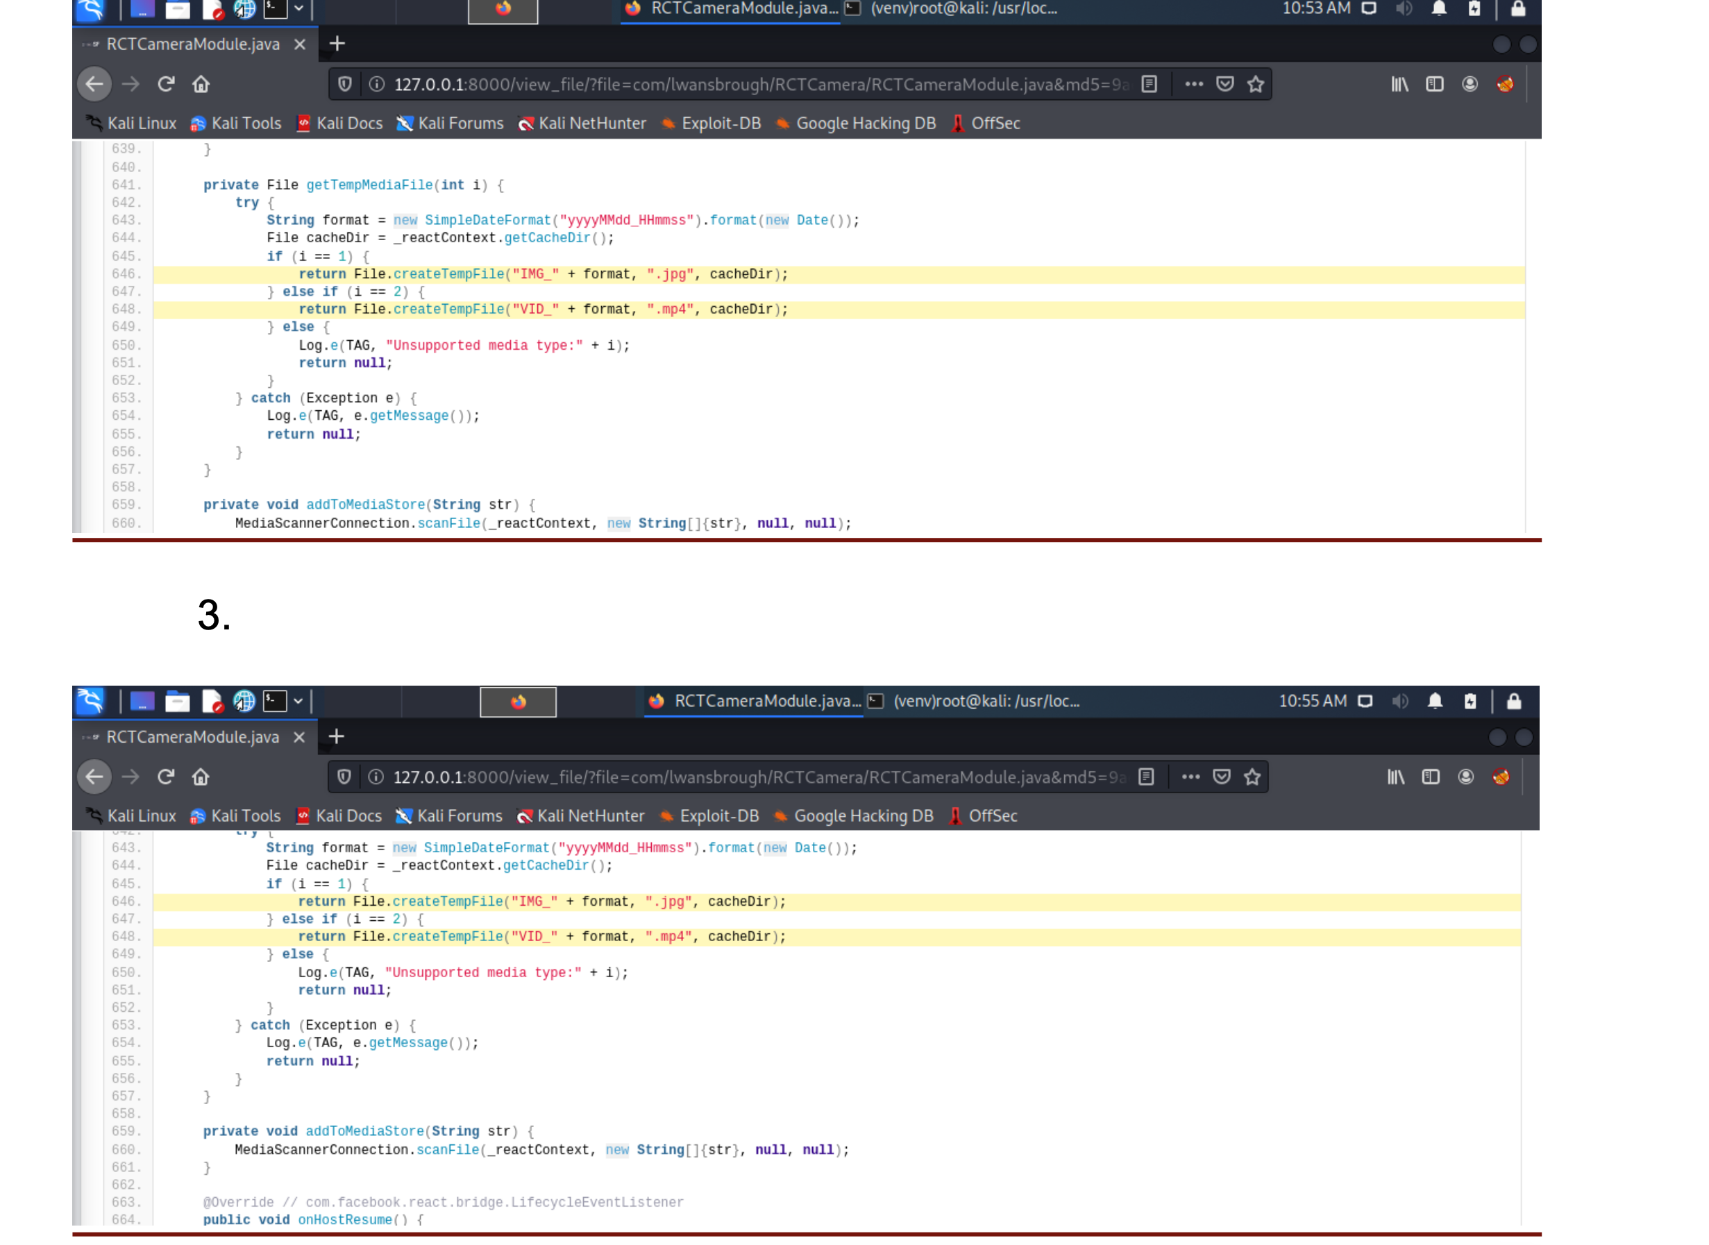Open the Firefox Account icon

(x=1469, y=85)
